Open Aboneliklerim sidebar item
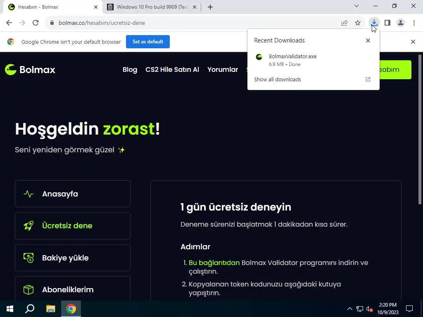The height and width of the screenshot is (317, 423). 73,289
